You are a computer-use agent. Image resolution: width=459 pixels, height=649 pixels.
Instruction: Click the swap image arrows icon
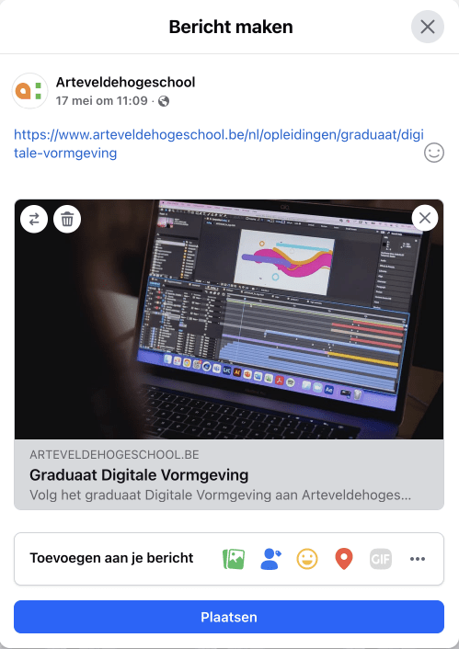[34, 219]
